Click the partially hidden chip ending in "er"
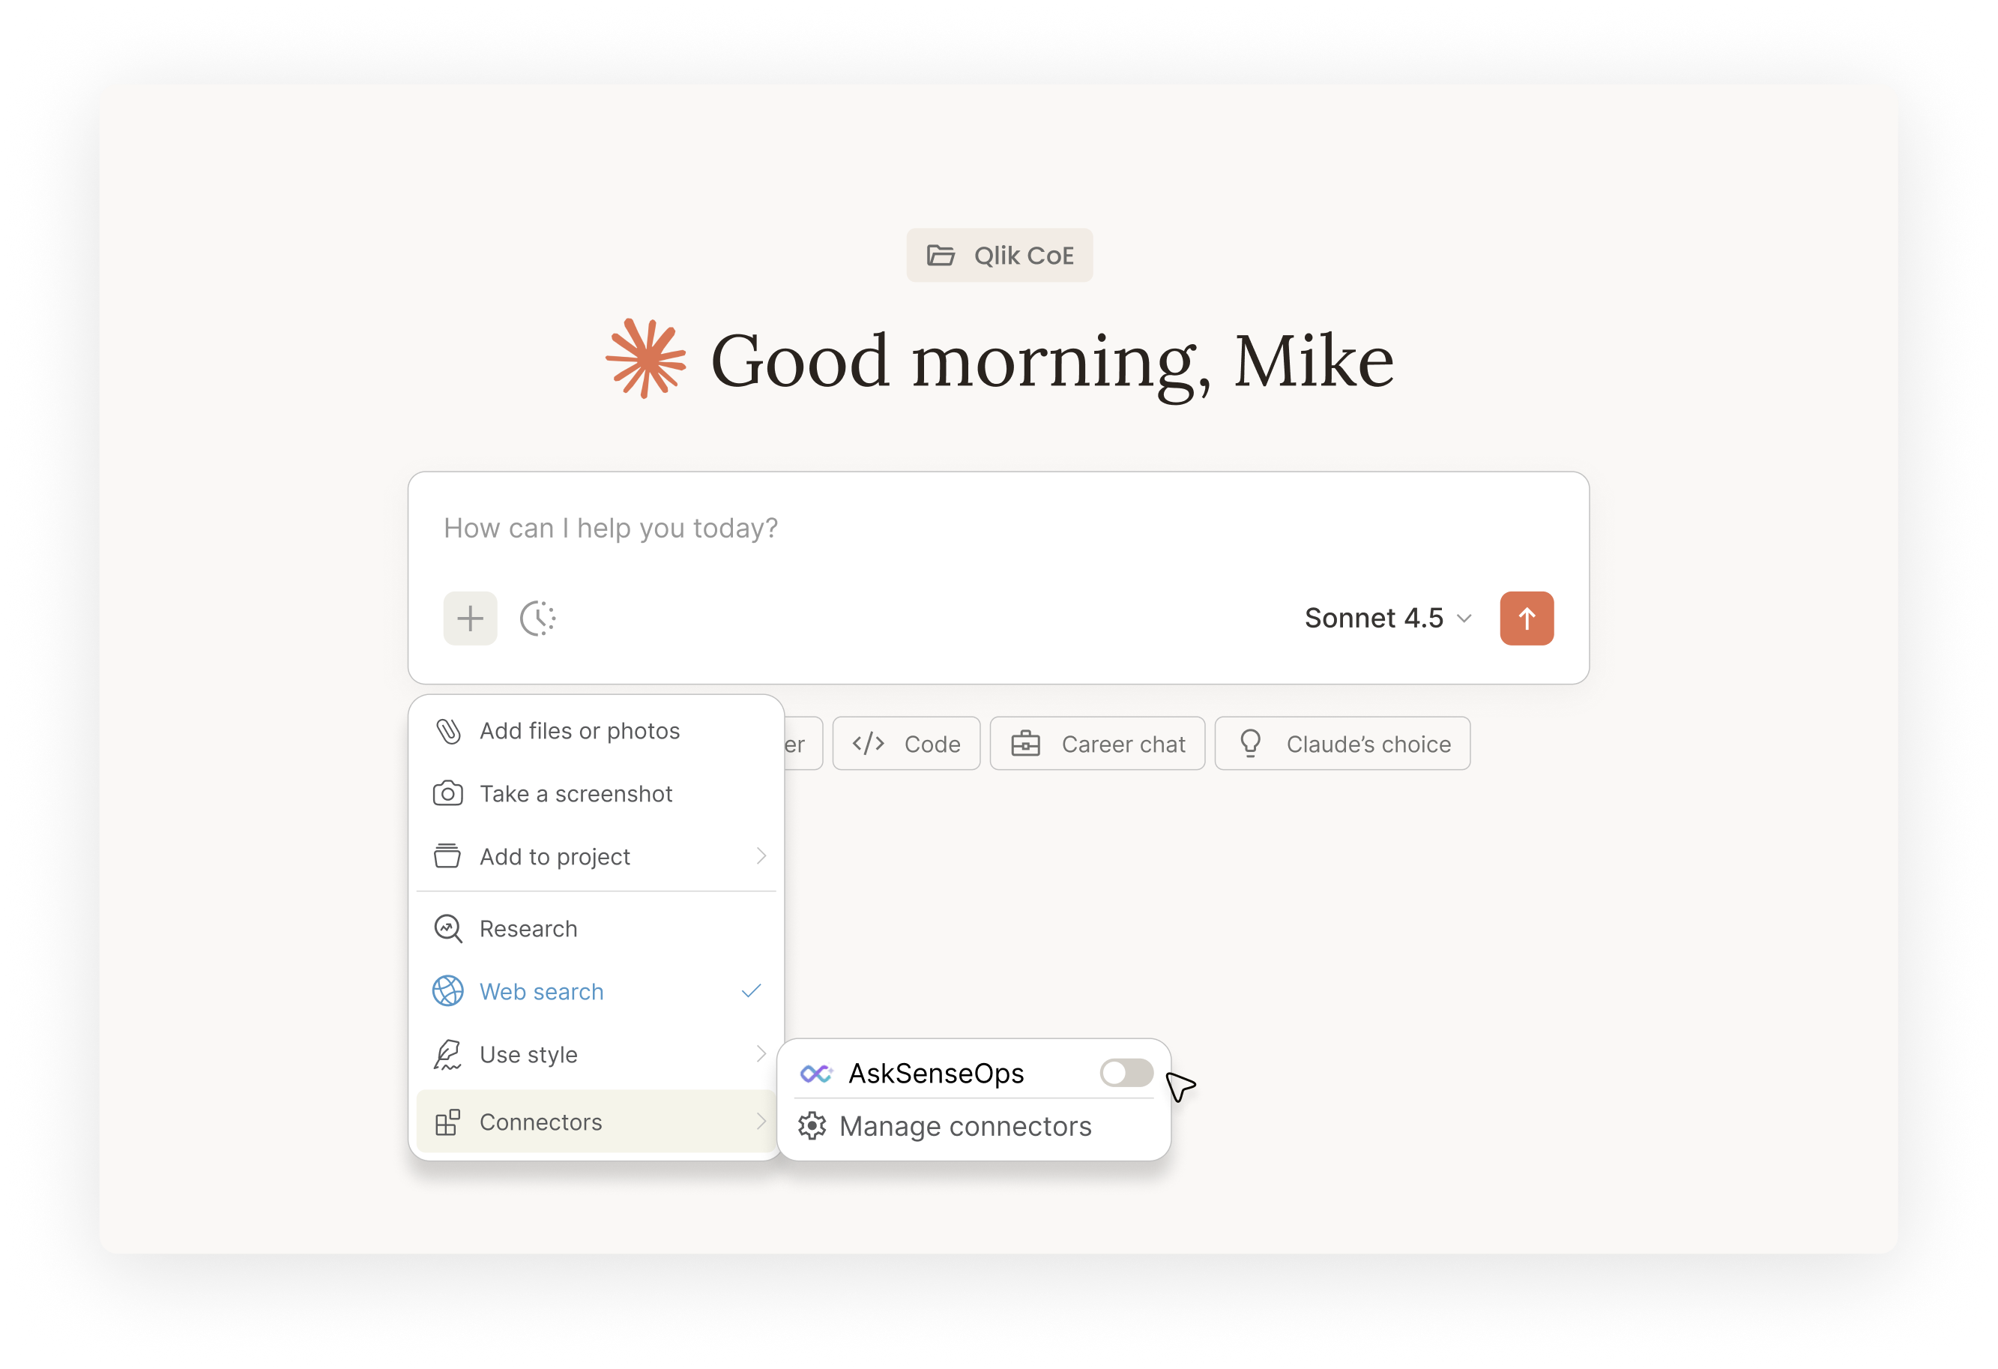1998x1369 pixels. [803, 743]
